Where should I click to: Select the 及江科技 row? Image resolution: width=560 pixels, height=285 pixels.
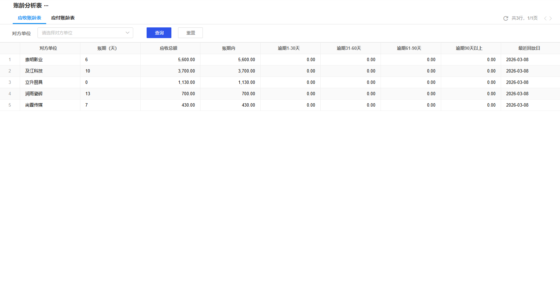[x=34, y=71]
